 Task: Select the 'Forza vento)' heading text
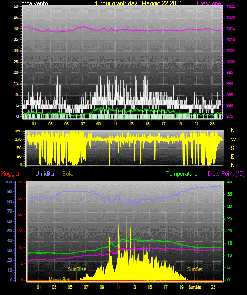(34, 3)
